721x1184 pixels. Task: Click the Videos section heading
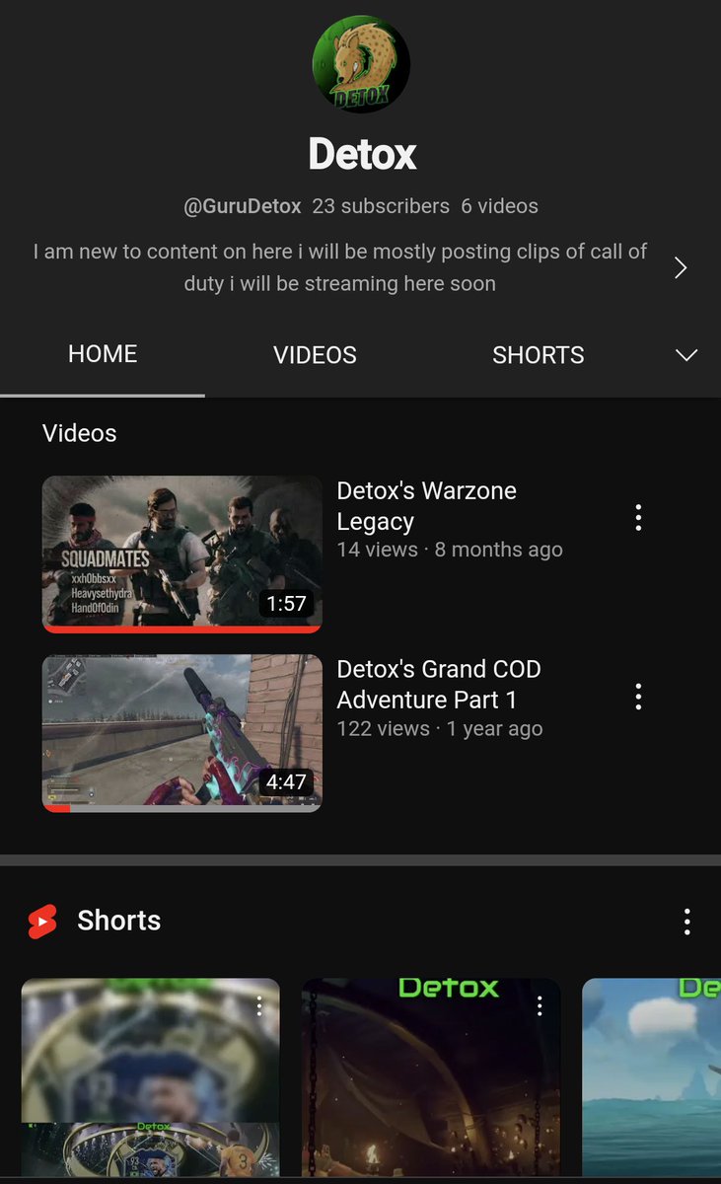click(x=80, y=433)
